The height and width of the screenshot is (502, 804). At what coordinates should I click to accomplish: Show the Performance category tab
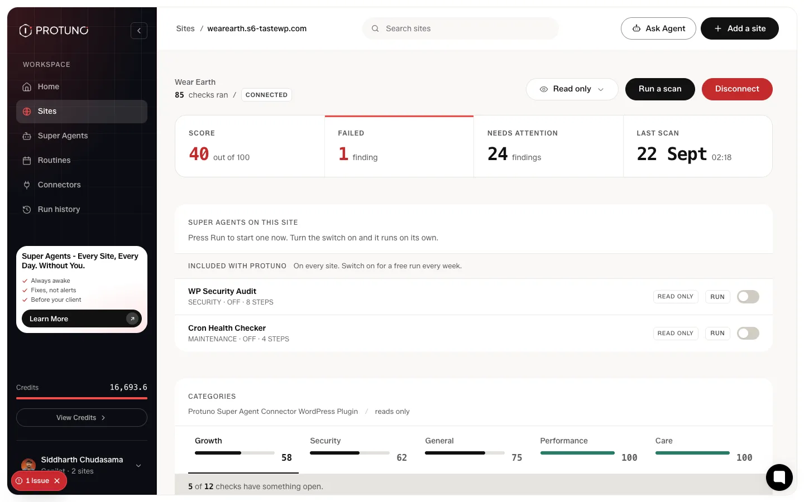point(588,450)
